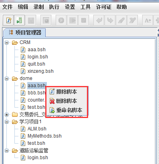Click the run script green arrow icon
Screen dimensions: 159x164
(x=20, y=20)
